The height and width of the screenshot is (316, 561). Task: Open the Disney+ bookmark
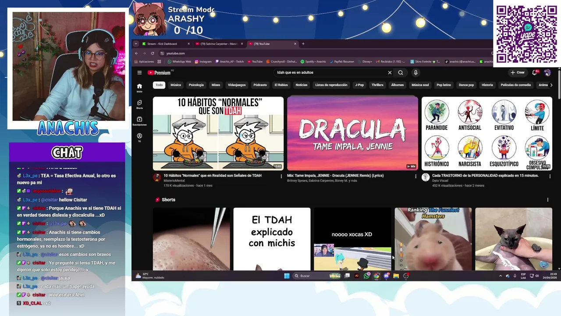click(x=365, y=62)
